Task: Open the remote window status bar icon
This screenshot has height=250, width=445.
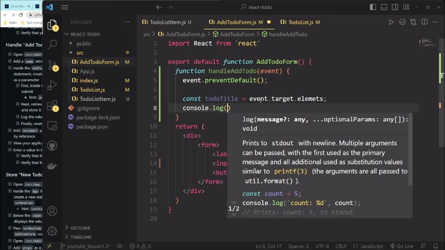Action: (x=49, y=246)
